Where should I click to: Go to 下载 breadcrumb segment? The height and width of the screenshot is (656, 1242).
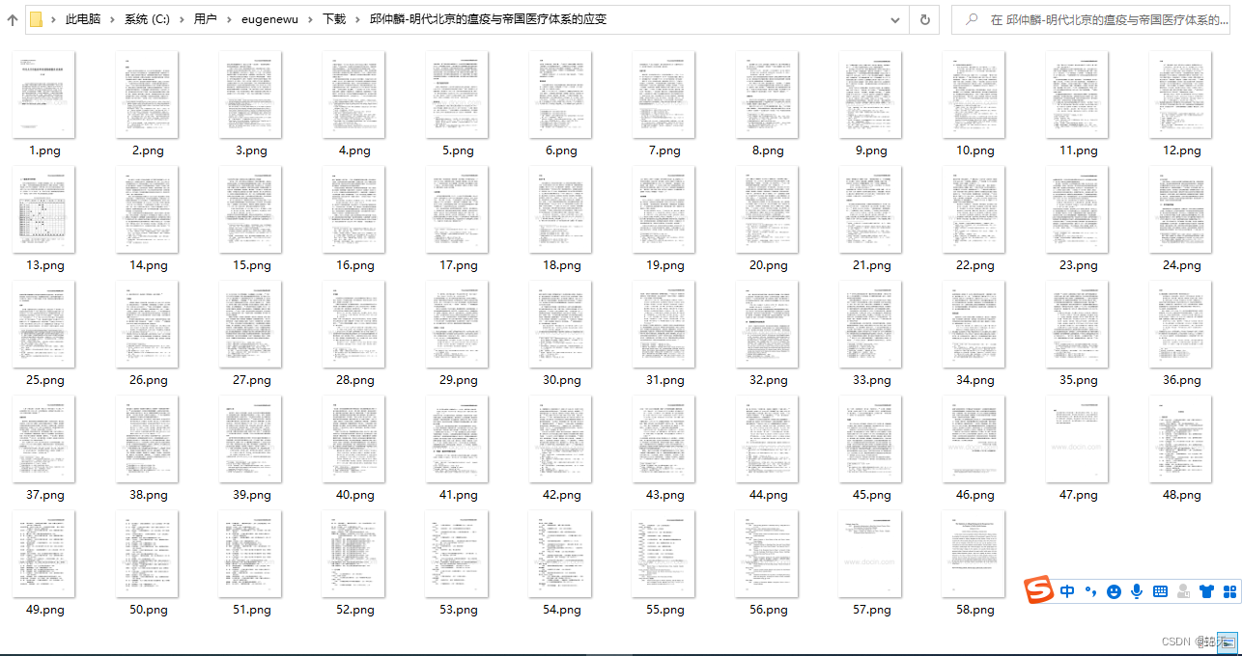pyautogui.click(x=334, y=19)
